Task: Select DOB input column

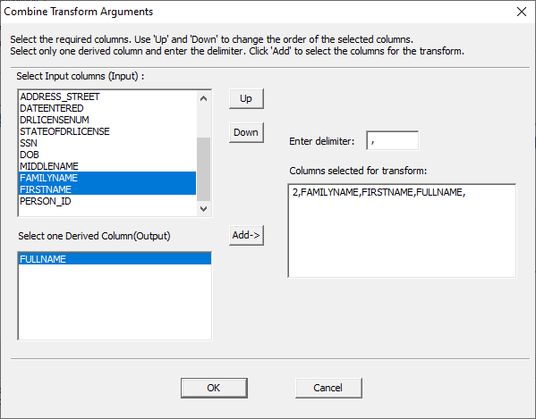Action: click(x=107, y=155)
